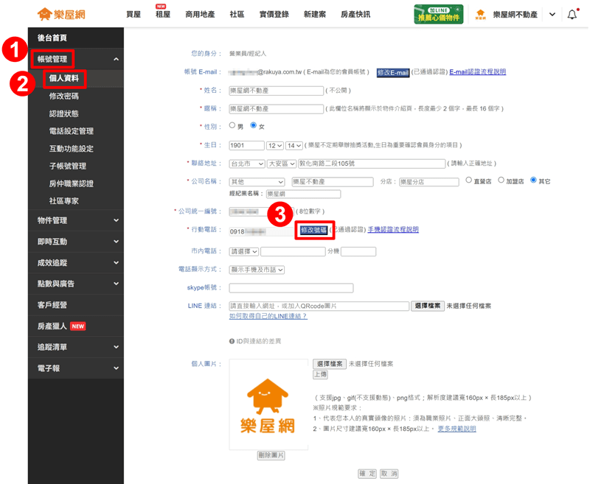Click the 樂屋網 orange house logo
Viewport: 590px width, 484px height.
coord(61,14)
